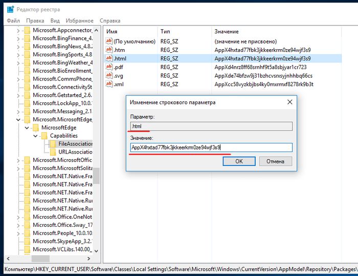Click the tree pane vertical scrollbar thumb

coord(96,175)
